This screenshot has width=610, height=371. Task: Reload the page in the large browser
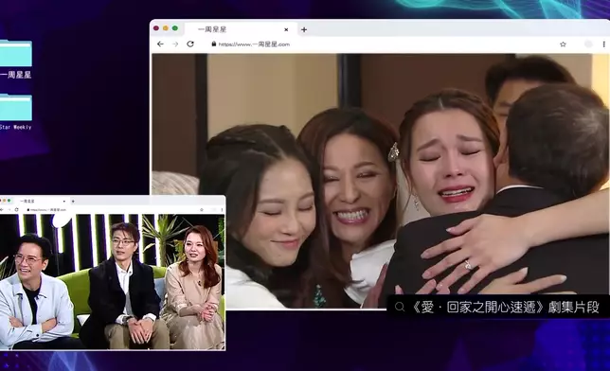coord(190,44)
